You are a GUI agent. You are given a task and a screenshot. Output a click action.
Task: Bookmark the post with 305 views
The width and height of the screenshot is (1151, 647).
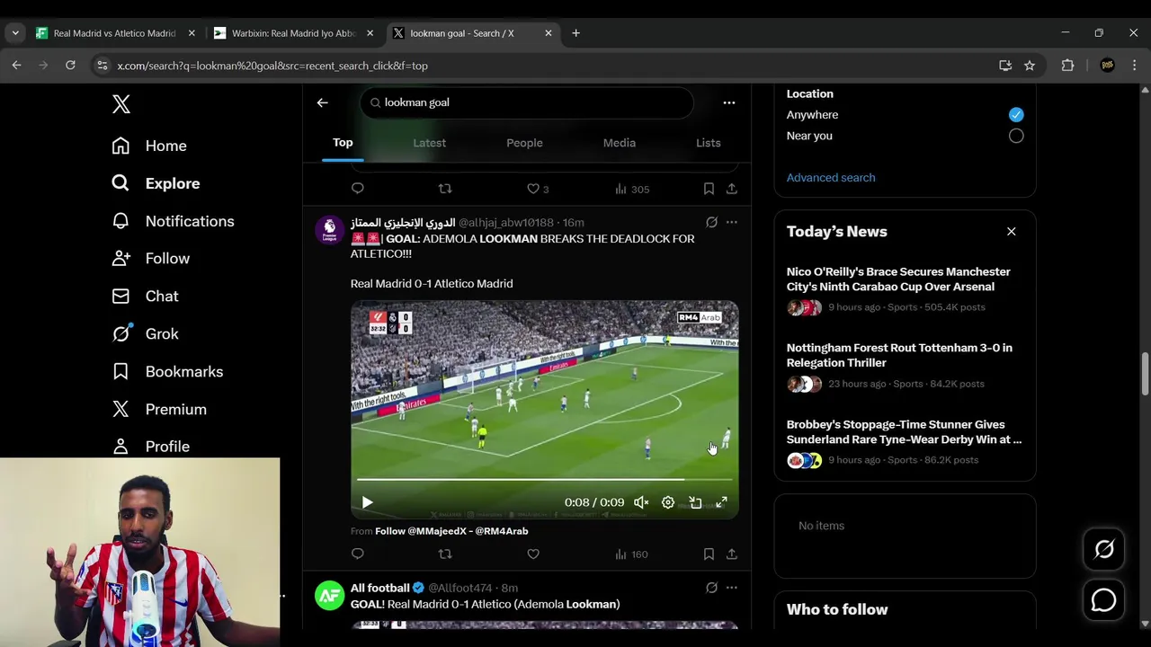(709, 189)
